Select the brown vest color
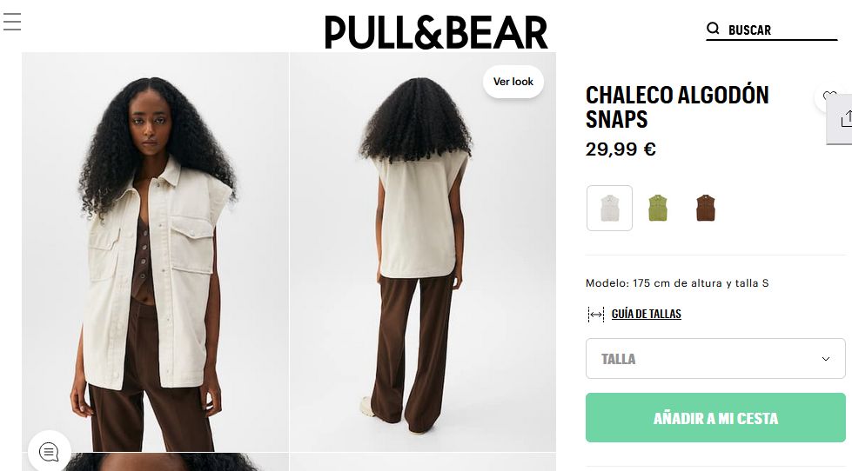Screen dimensions: 852x471 (x=705, y=209)
